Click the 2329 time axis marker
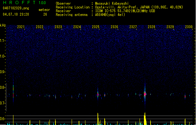 [x=170, y=27]
